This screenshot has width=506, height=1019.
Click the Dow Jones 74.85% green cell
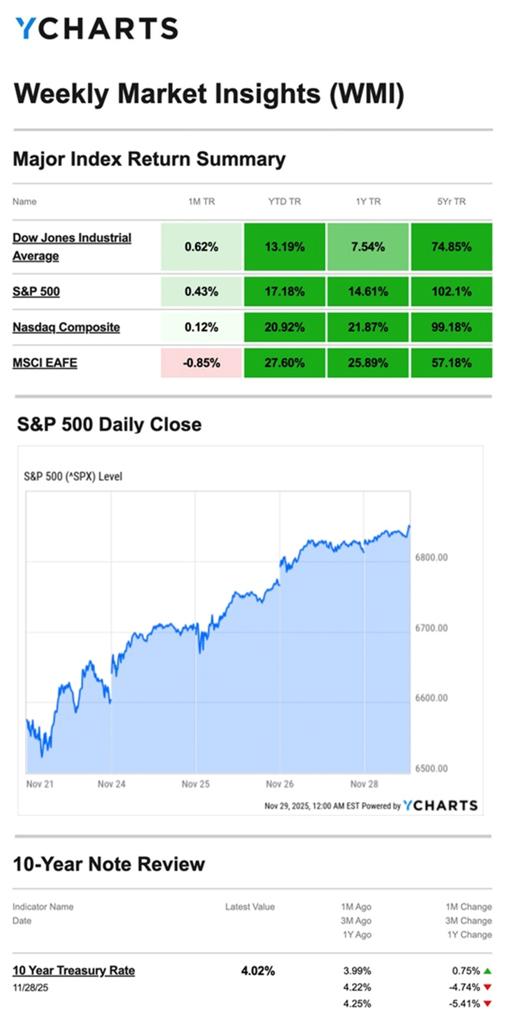[452, 247]
